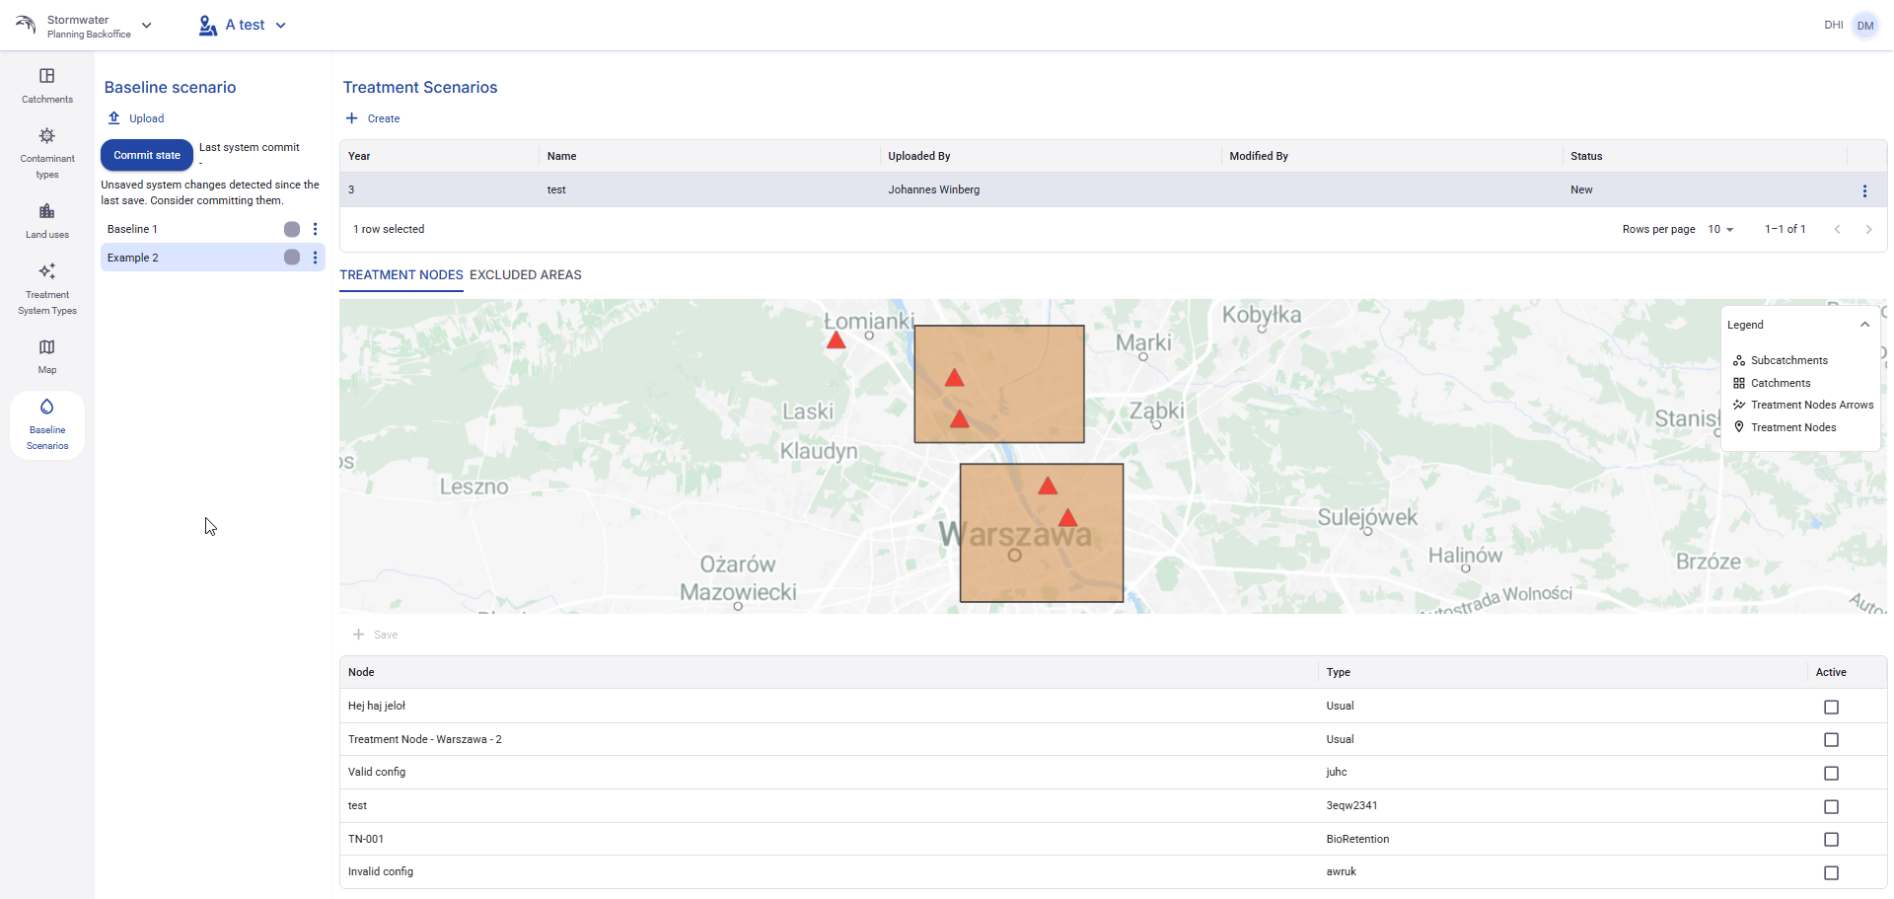Click the Upload baseline icon
Screen dimensions: 1894x899
[x=114, y=118]
